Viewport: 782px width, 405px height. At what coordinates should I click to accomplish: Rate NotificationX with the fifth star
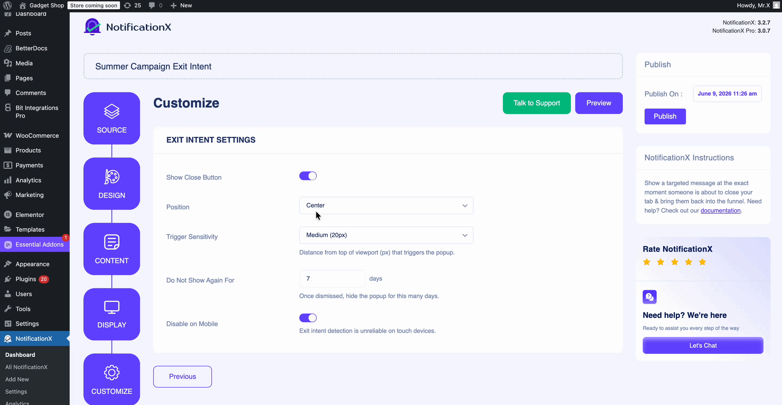click(x=702, y=262)
